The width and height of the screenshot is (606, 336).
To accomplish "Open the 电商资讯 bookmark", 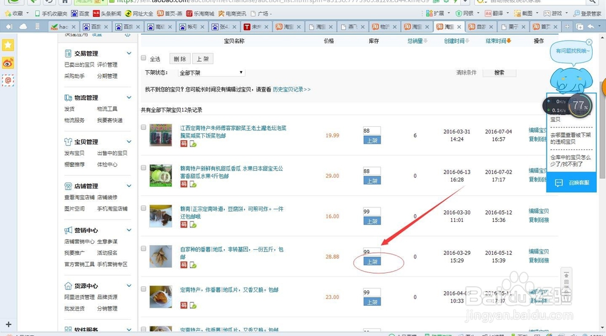I will click(232, 13).
